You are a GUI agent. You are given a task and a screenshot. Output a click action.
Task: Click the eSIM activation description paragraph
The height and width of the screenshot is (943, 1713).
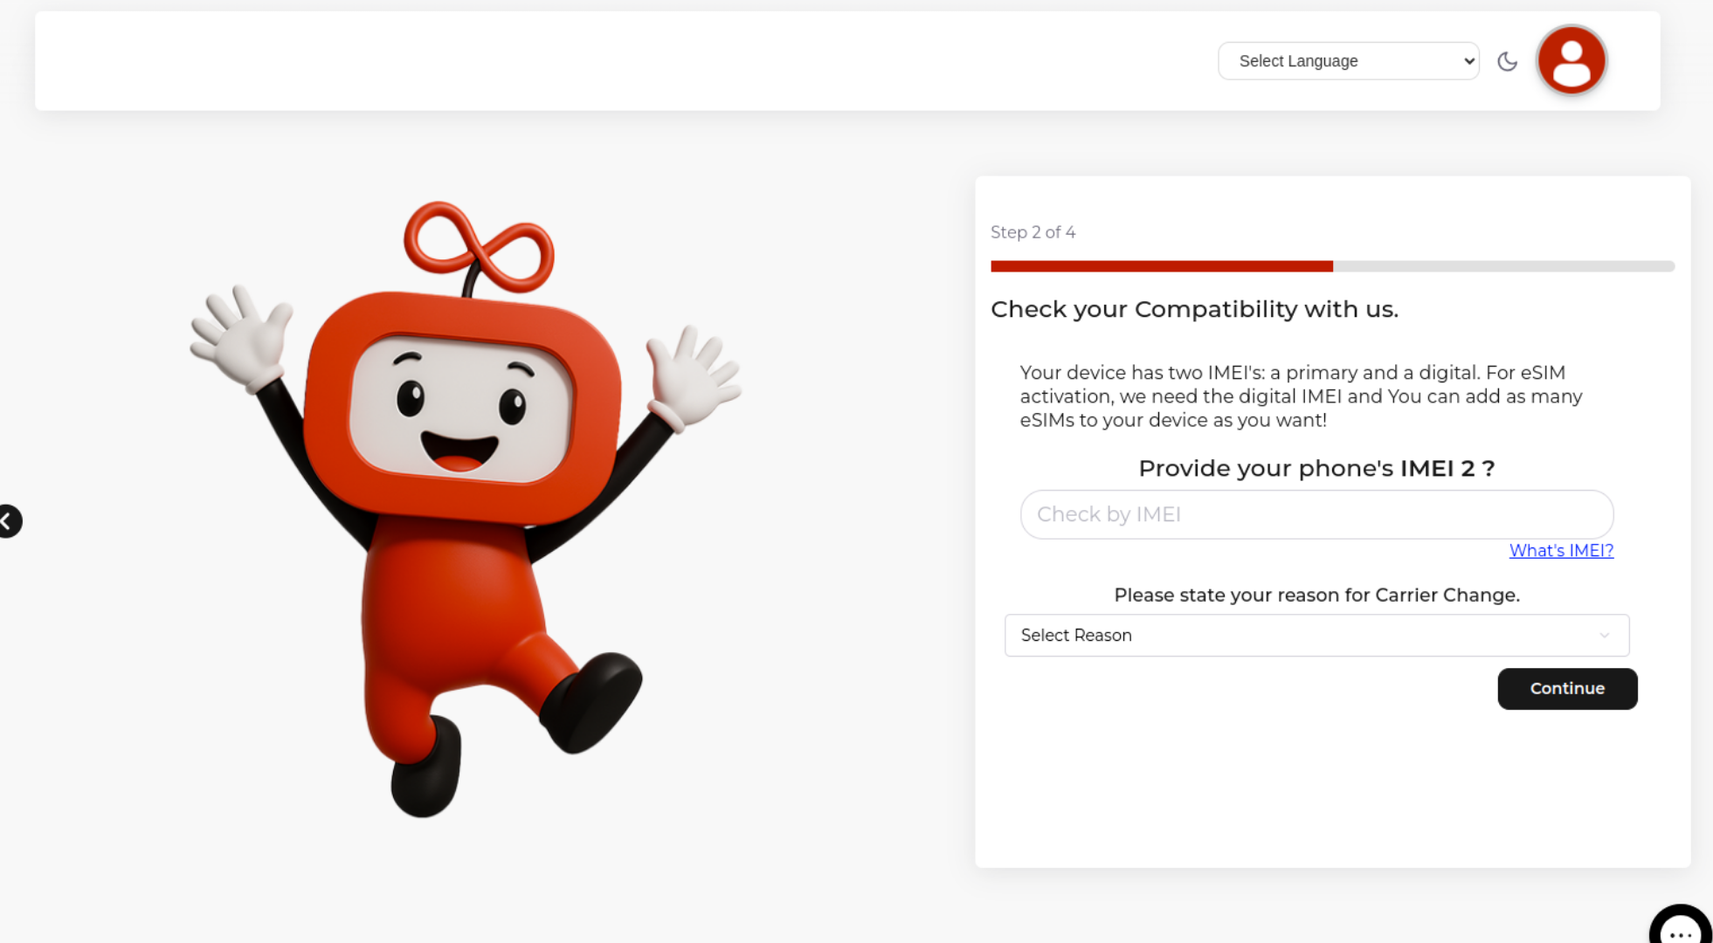[x=1300, y=396]
